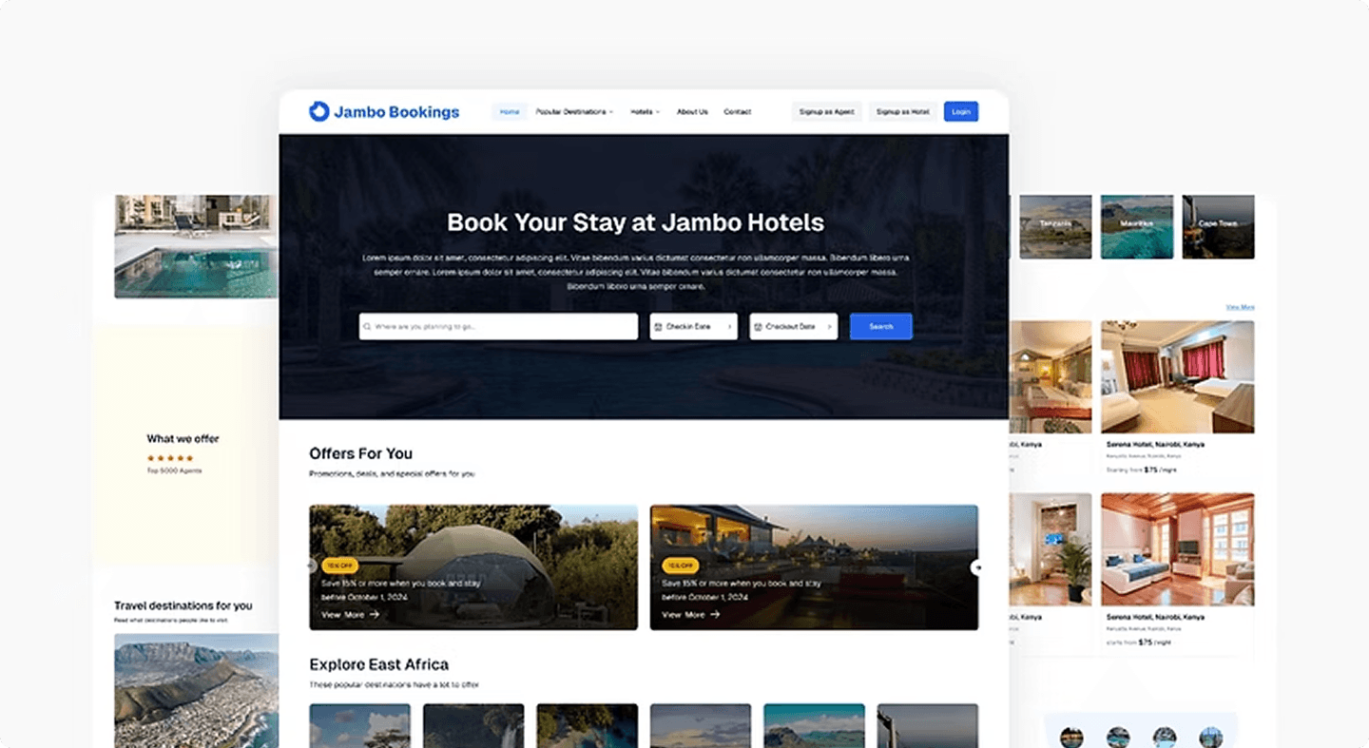Click the chevron on the Checkout Date field

coord(829,327)
